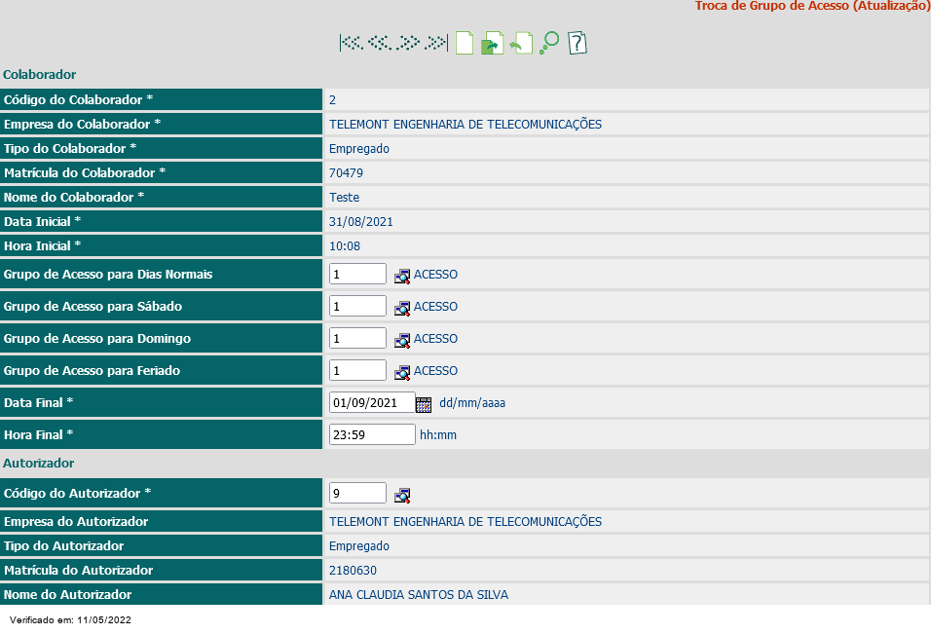
Task: Click the hh:mm format hint
Action: click(438, 434)
